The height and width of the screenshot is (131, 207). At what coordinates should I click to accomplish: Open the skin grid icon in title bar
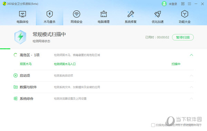[183, 4]
